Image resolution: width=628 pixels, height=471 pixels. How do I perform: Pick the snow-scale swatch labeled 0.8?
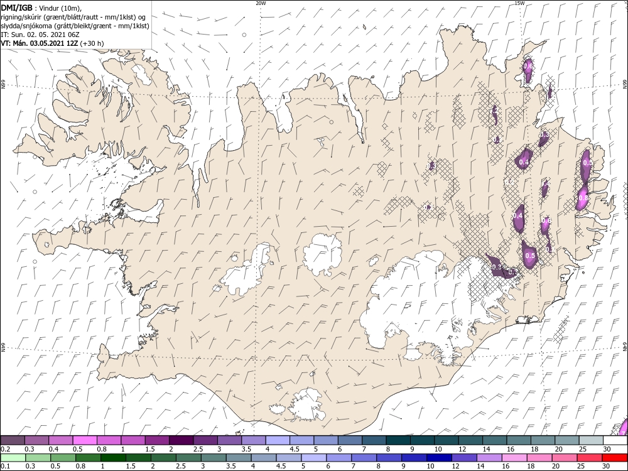(109, 440)
